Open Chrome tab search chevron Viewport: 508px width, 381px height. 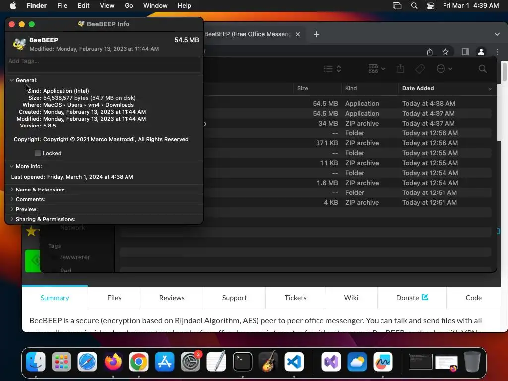tap(497, 34)
